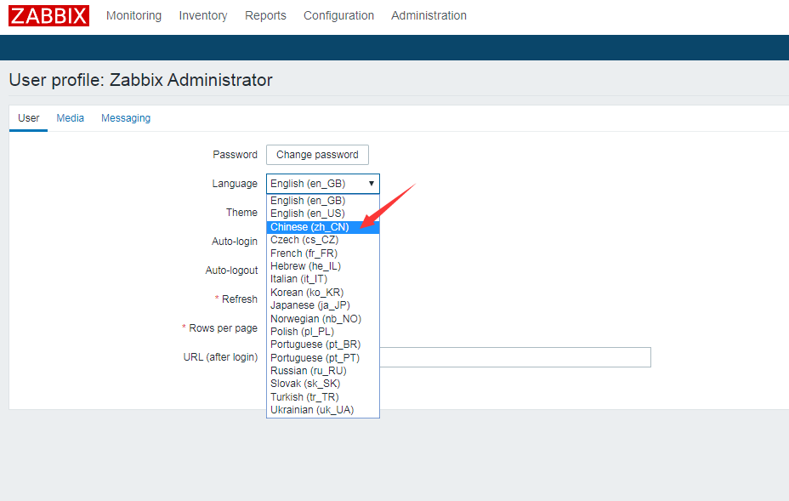
Task: Open the Monitoring menu
Action: click(x=133, y=15)
